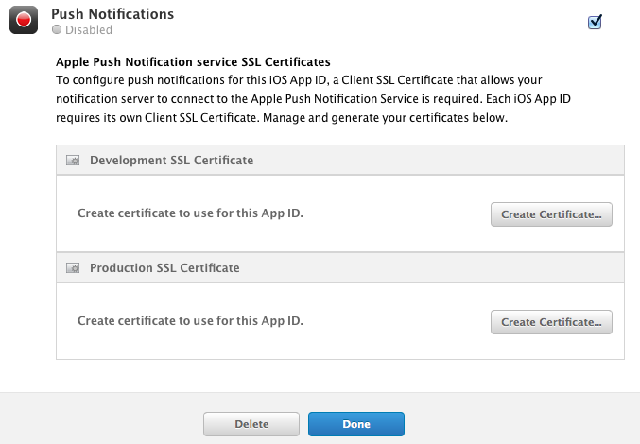The height and width of the screenshot is (444, 640).
Task: Click the Development SSL Certificate section title
Action: tap(171, 161)
